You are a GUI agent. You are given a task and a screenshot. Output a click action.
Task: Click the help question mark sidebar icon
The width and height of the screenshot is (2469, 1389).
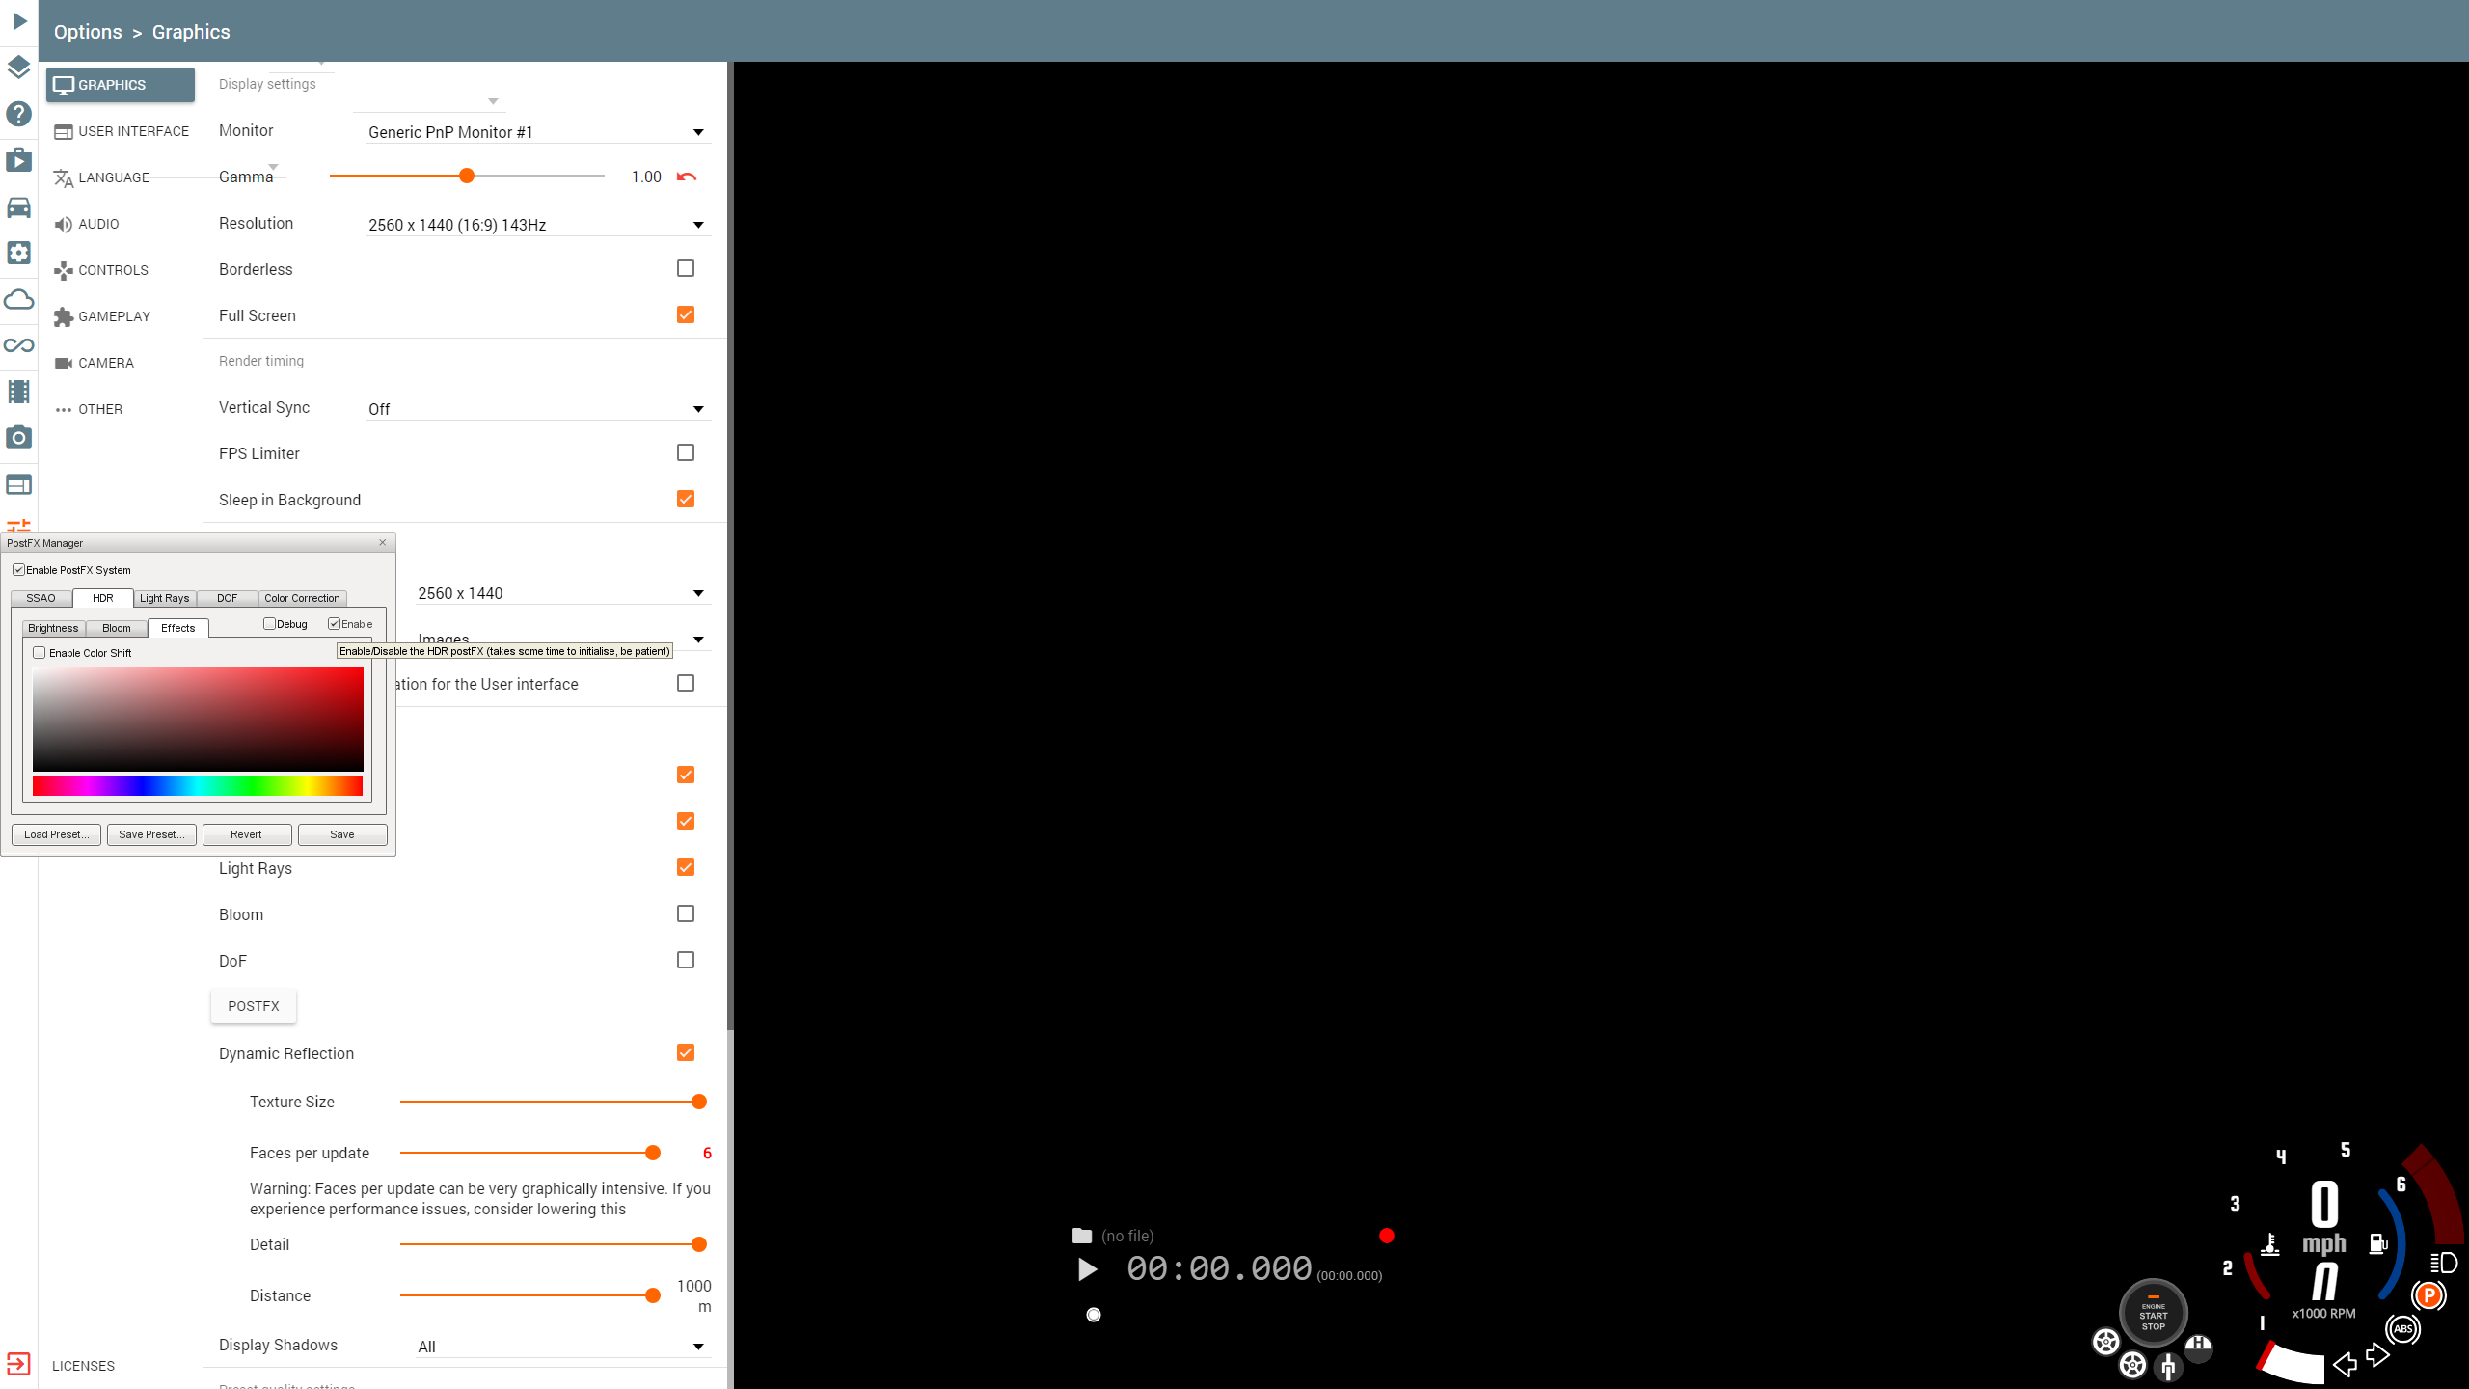coord(18,114)
